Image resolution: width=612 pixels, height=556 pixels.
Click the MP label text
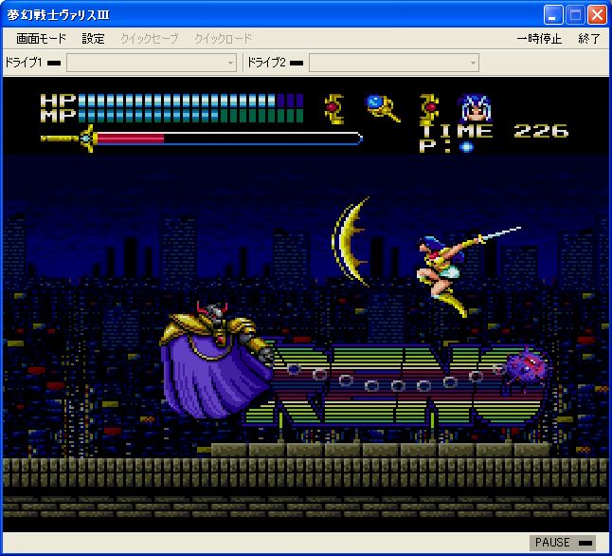coord(58,116)
